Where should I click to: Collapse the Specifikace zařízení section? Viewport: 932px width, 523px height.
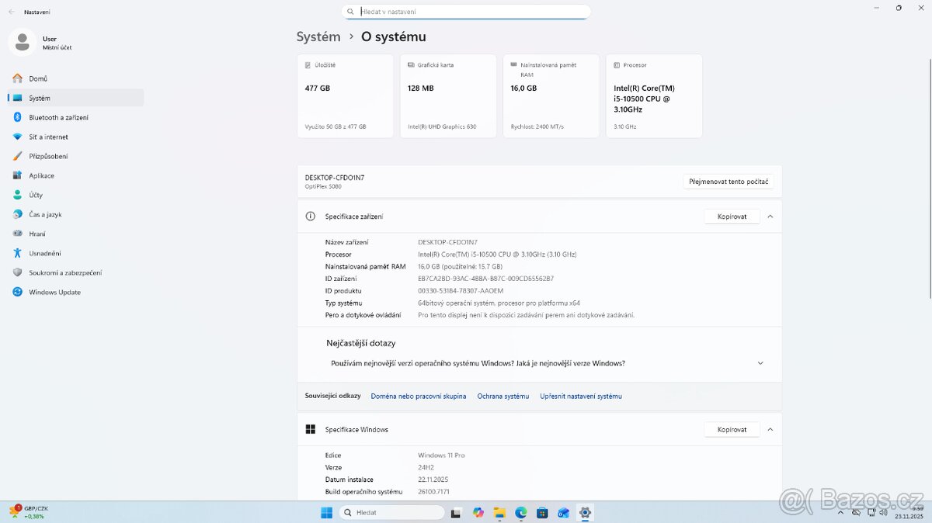[770, 216]
